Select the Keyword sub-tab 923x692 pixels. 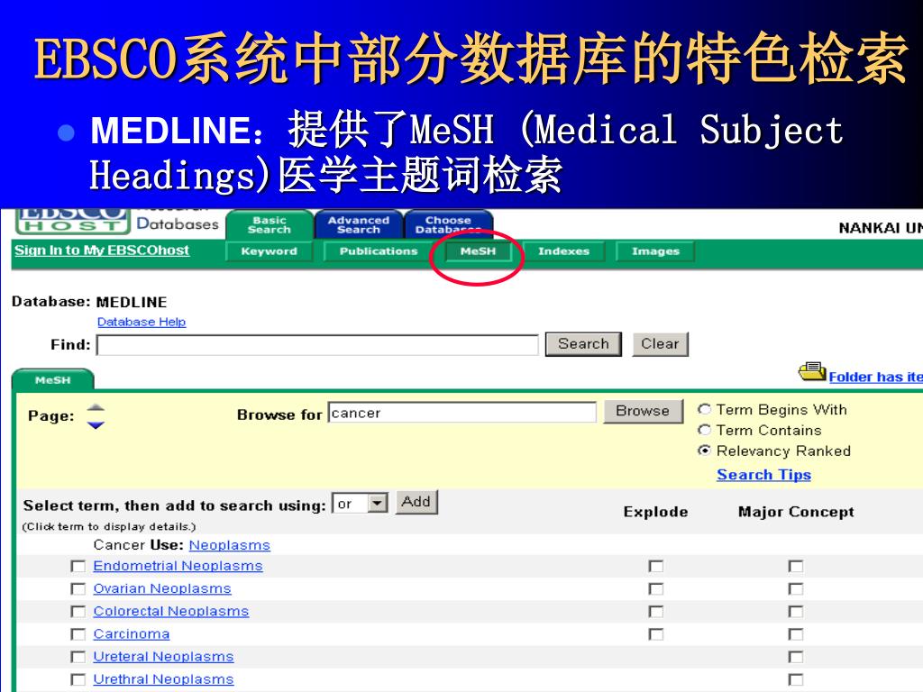(269, 251)
